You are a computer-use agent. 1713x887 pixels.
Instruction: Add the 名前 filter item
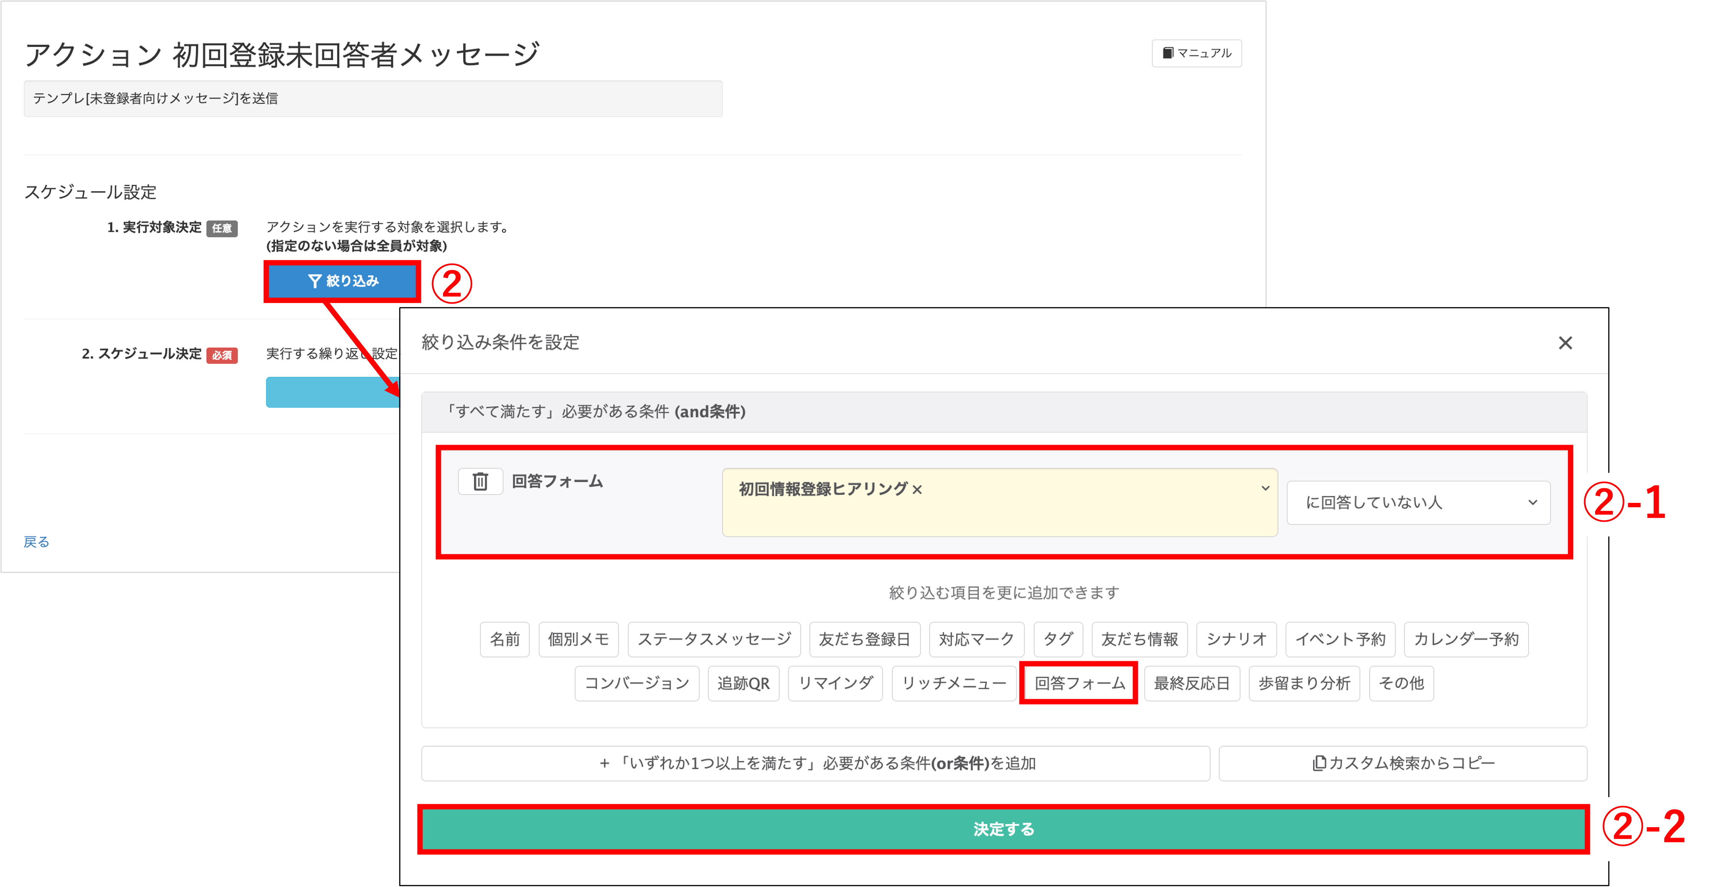(505, 640)
